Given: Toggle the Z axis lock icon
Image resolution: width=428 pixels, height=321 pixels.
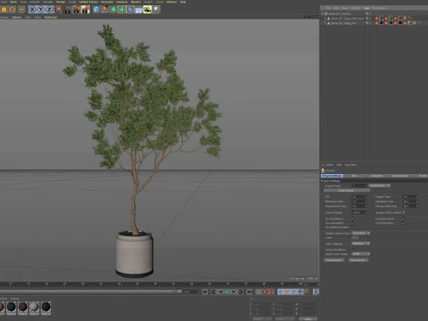Looking at the screenshot, I should (49, 10).
